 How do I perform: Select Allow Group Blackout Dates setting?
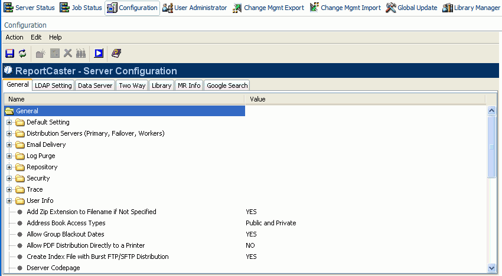[66, 234]
